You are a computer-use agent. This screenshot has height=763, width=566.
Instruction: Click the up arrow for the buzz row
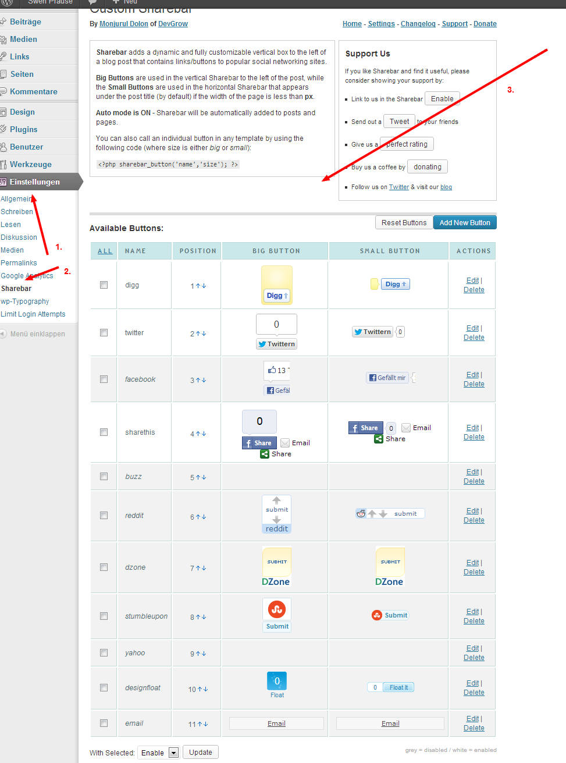pyautogui.click(x=198, y=477)
